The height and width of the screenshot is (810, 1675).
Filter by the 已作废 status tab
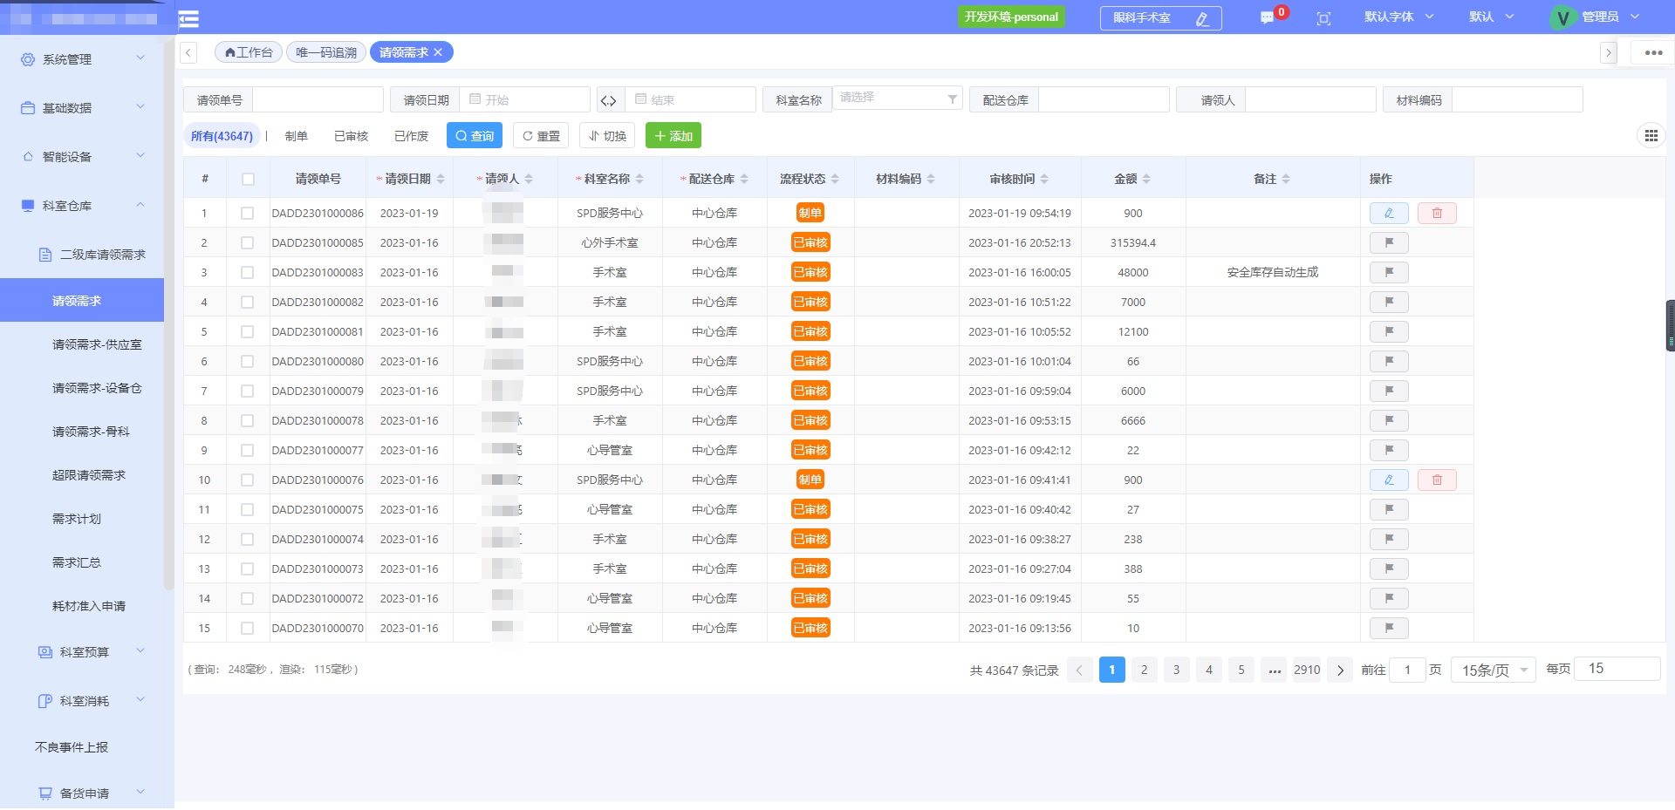[411, 136]
